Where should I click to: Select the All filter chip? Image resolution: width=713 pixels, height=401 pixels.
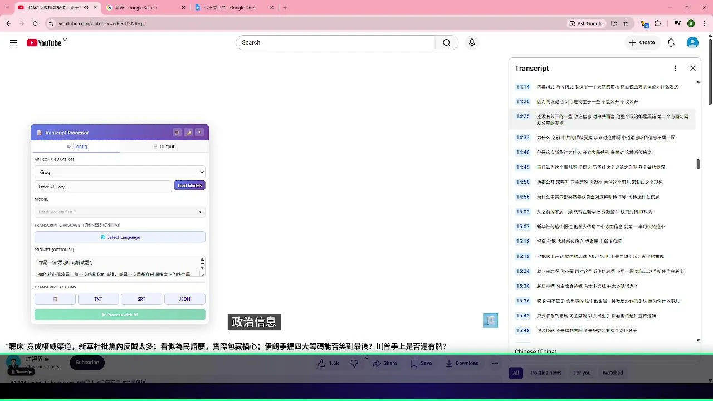[516, 373]
